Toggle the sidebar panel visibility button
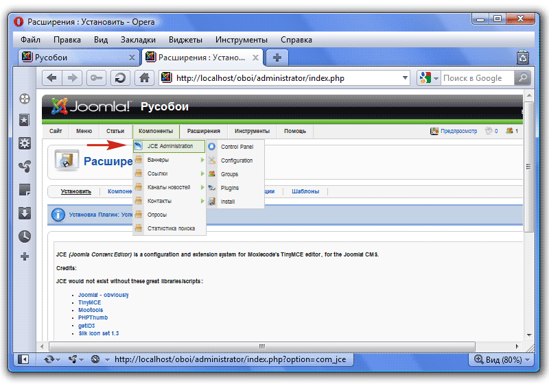This screenshot has width=549, height=384. [x=23, y=359]
